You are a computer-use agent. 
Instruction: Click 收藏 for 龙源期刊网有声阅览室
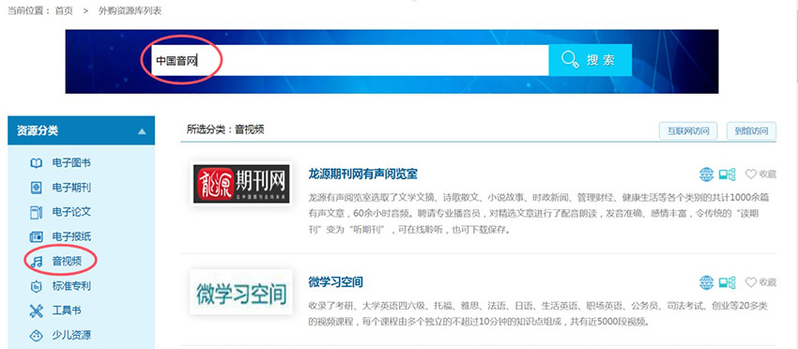click(x=767, y=174)
